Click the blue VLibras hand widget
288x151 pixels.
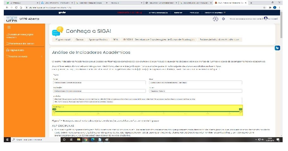[x=277, y=48]
